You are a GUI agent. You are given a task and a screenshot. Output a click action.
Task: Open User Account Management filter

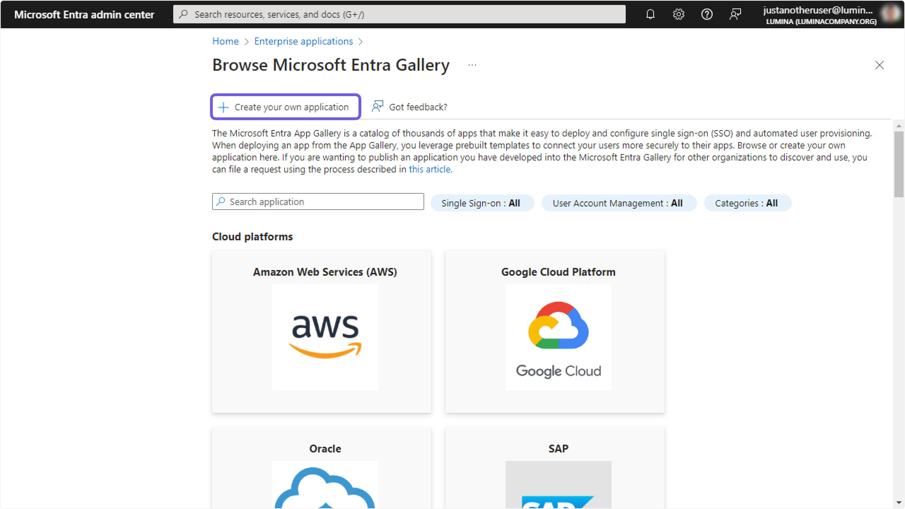click(619, 203)
